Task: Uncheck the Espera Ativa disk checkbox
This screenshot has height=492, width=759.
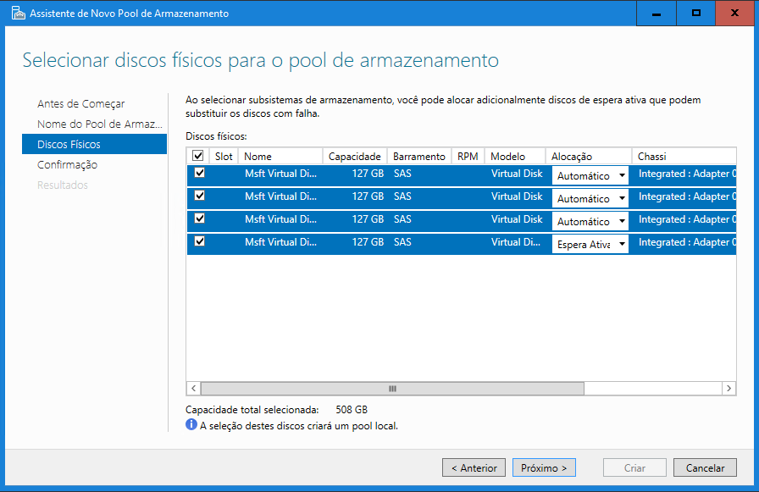Action: point(200,242)
